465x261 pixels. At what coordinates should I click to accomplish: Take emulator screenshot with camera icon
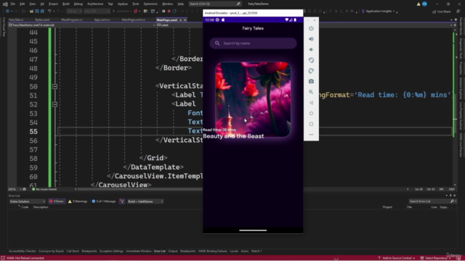point(311,81)
